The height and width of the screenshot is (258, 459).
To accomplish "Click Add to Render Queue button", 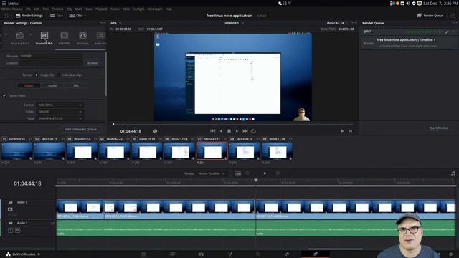I will (80, 129).
